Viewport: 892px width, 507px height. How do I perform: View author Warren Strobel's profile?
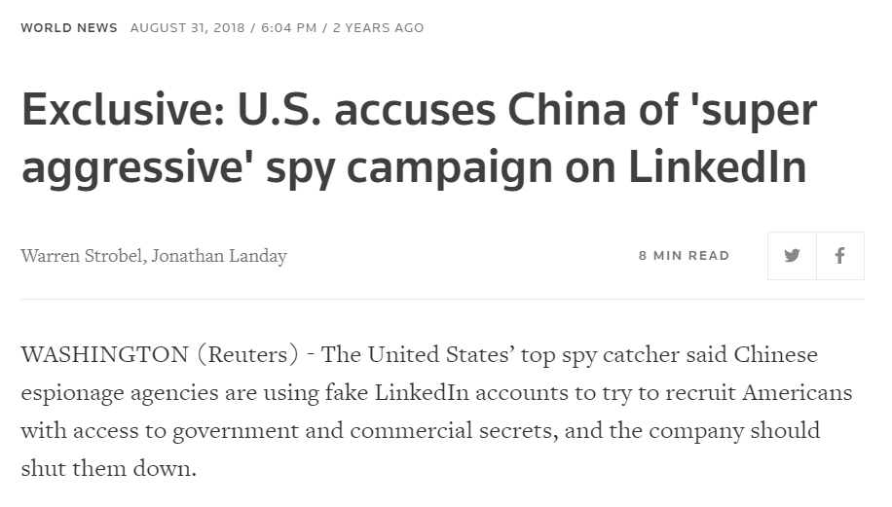pos(82,256)
